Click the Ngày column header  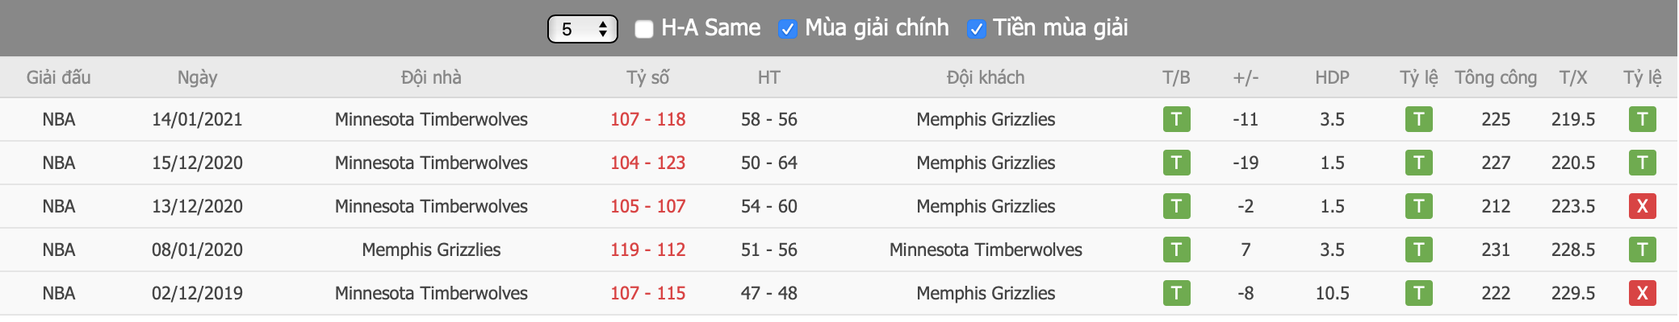point(197,77)
